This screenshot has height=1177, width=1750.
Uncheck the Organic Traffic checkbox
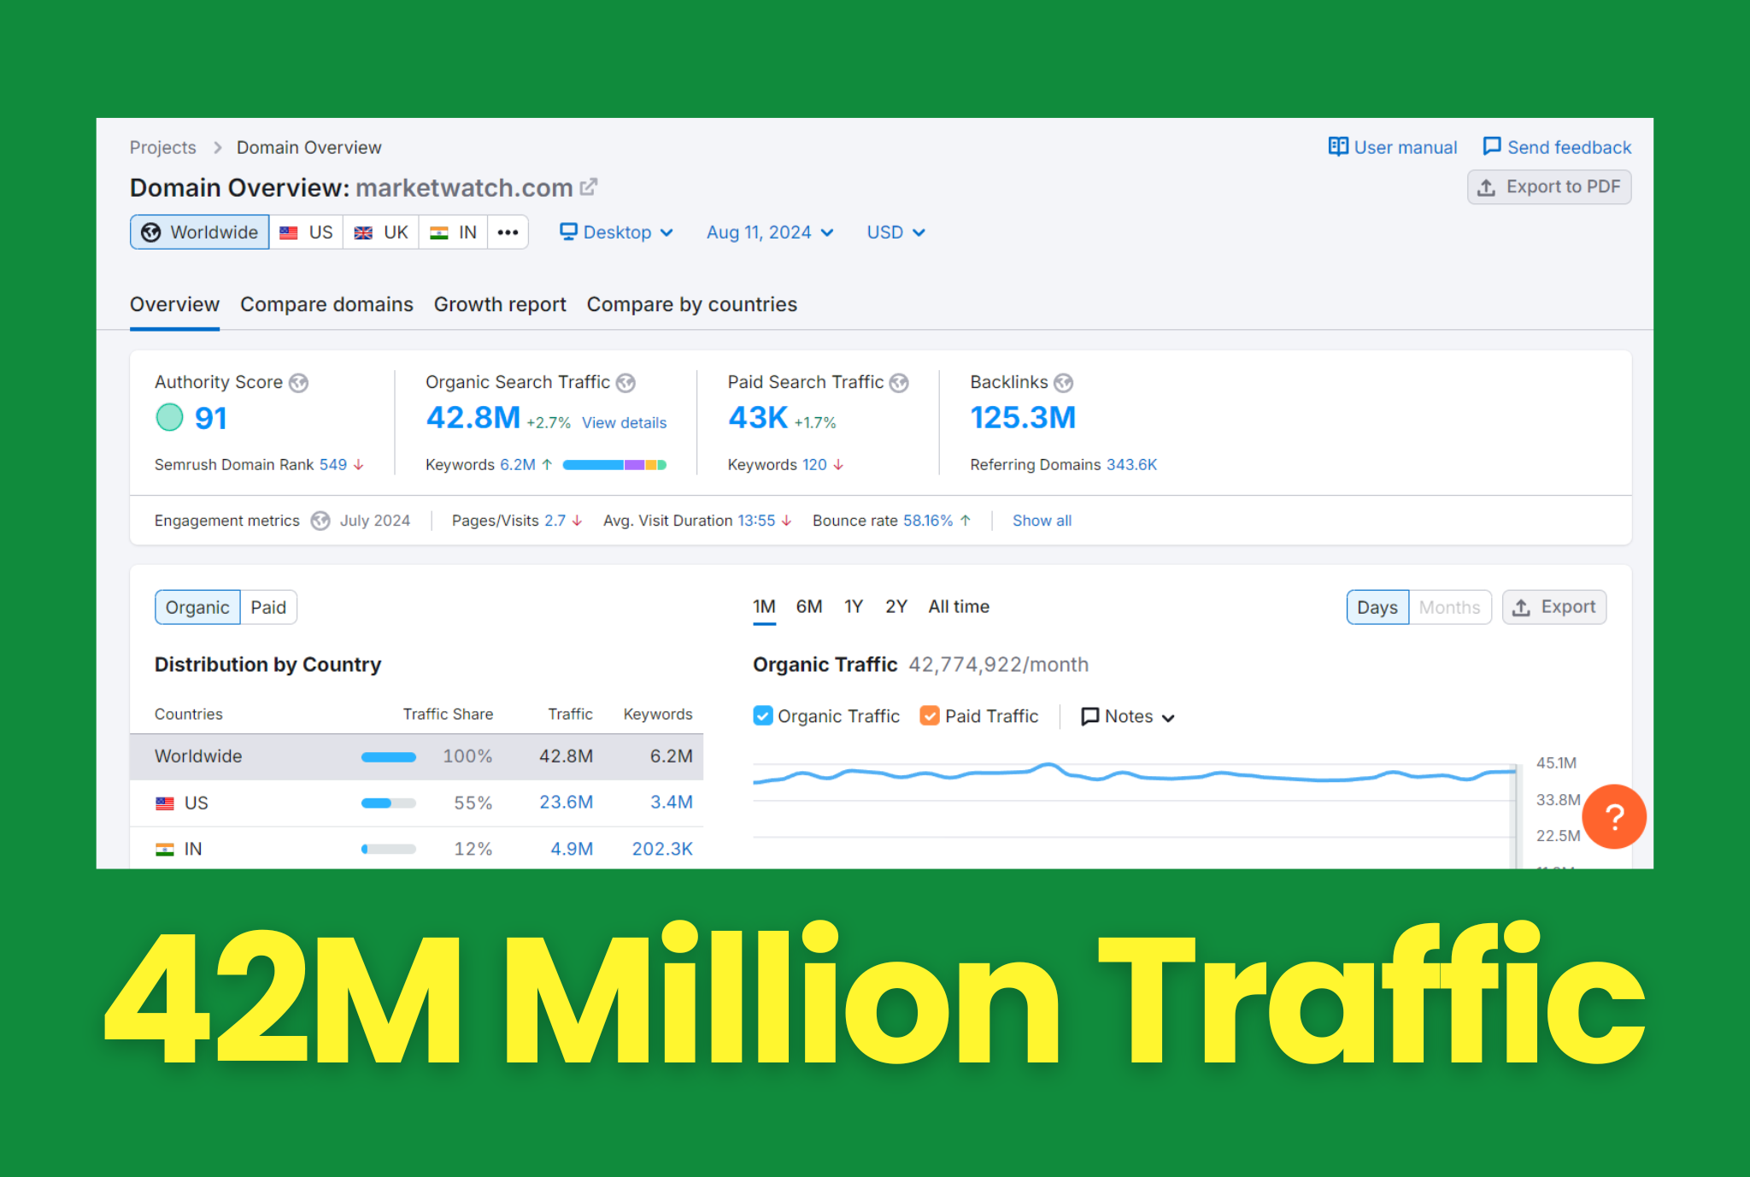pyautogui.click(x=763, y=715)
